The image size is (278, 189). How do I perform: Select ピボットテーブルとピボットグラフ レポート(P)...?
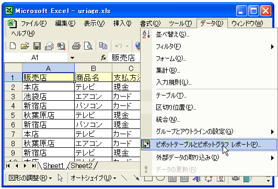[209, 145]
